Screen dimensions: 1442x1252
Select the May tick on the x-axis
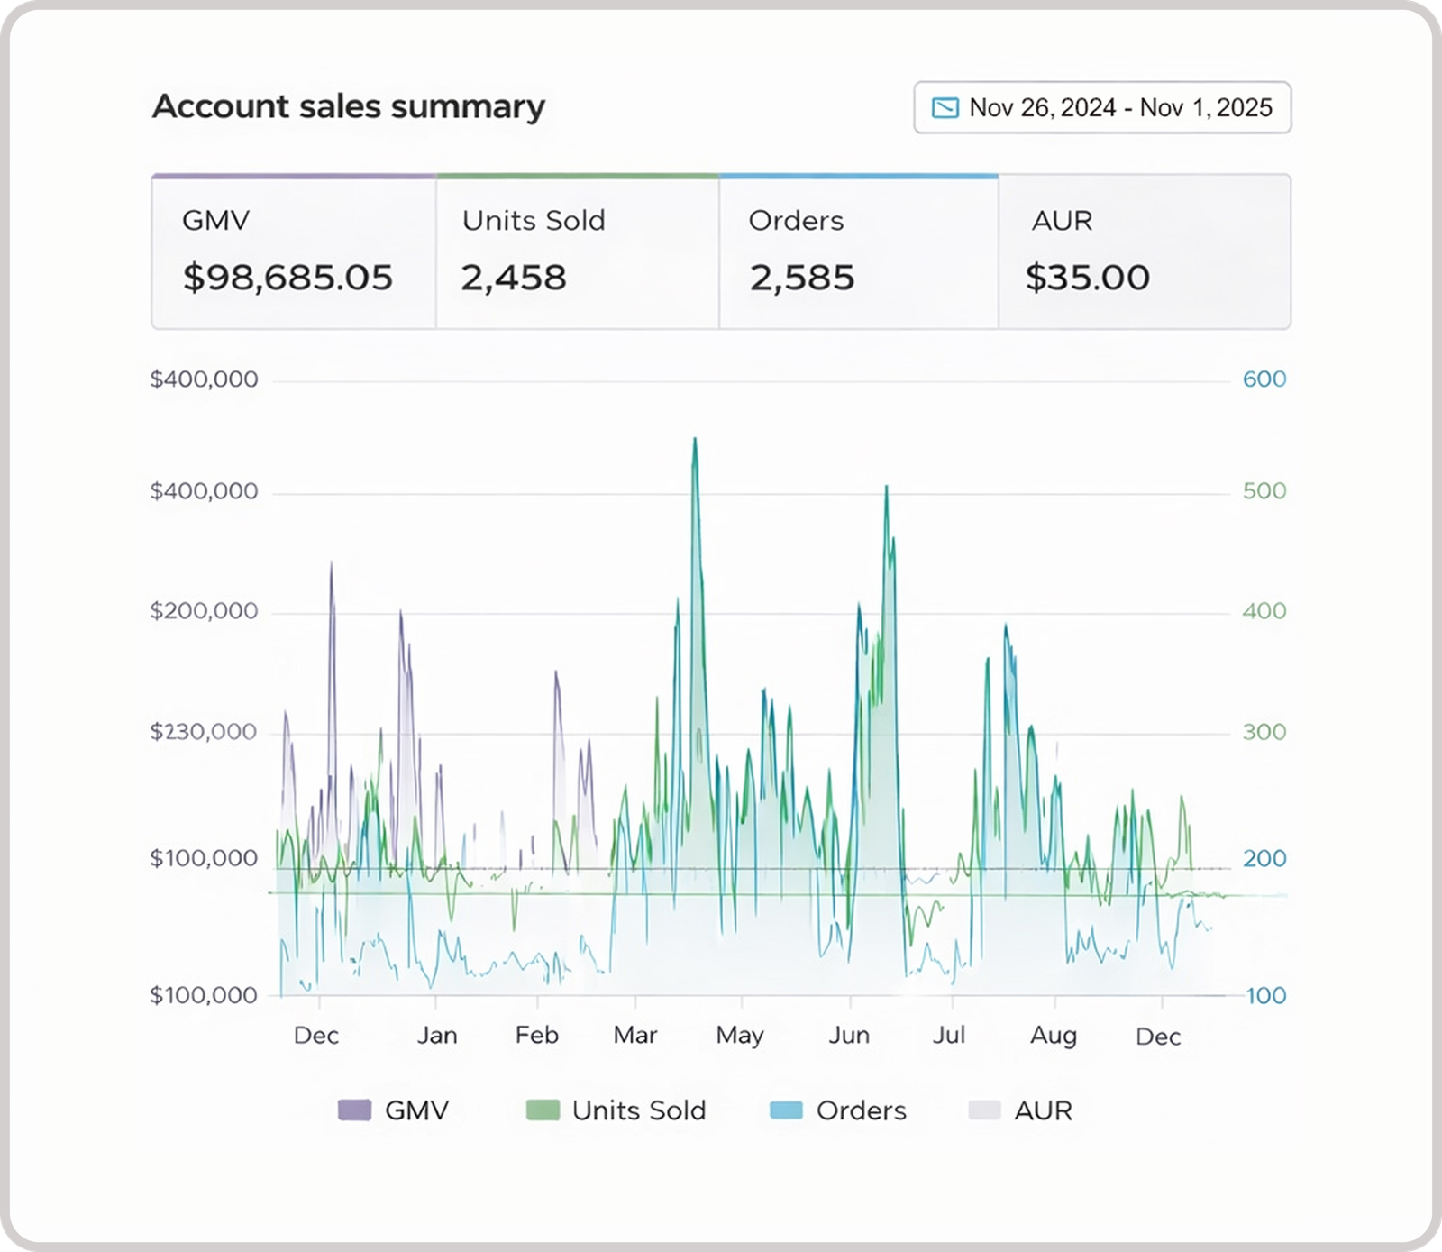point(740,1035)
